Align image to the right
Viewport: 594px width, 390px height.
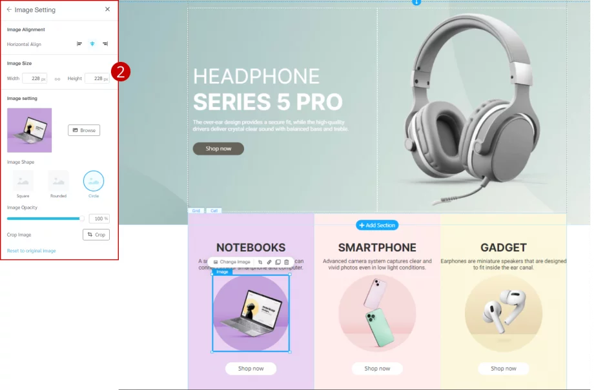click(x=105, y=44)
